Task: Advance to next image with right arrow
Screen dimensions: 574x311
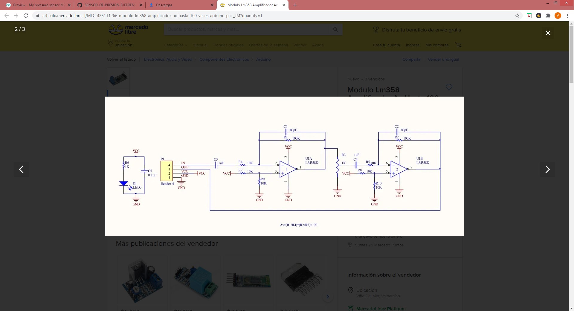Action: [548, 169]
